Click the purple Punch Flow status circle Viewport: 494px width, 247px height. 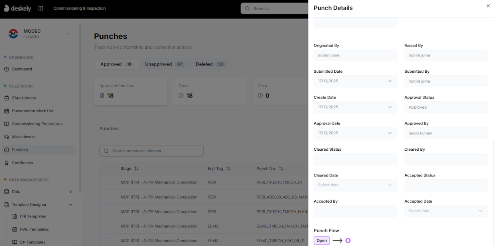(x=348, y=240)
